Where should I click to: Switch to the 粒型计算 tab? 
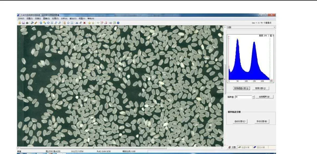[245, 147]
